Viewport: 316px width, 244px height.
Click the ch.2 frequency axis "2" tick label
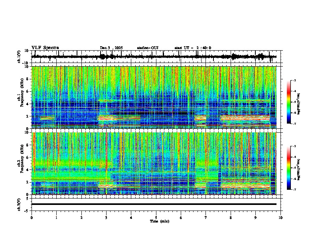28,182
